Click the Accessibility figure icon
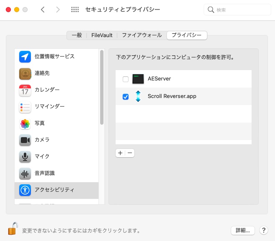Image resolution: width=275 pixels, height=241 pixels. (x=25, y=190)
